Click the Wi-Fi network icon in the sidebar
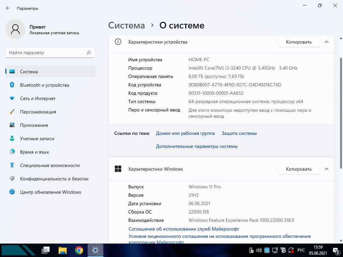This screenshot has height=257, width=343. [12, 98]
